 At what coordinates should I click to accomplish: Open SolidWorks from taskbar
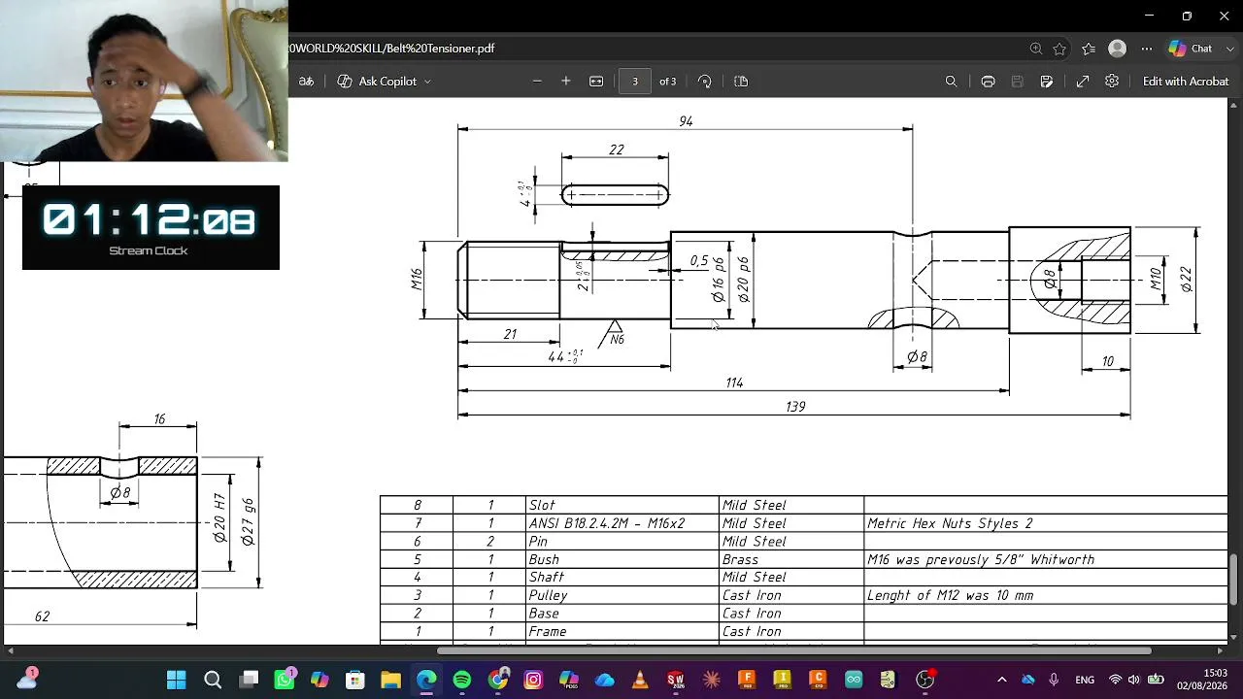[x=676, y=680]
